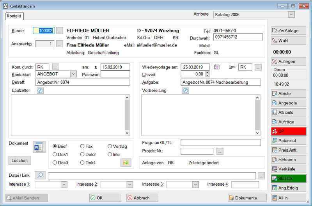This screenshot has height=206, width=312.
Task: Choose the Dok3 radio option
Action: coord(55,163)
